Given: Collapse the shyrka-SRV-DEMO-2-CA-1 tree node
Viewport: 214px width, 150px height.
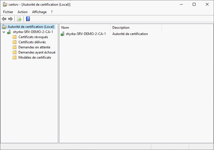Looking at the screenshot, I should point(4,32).
